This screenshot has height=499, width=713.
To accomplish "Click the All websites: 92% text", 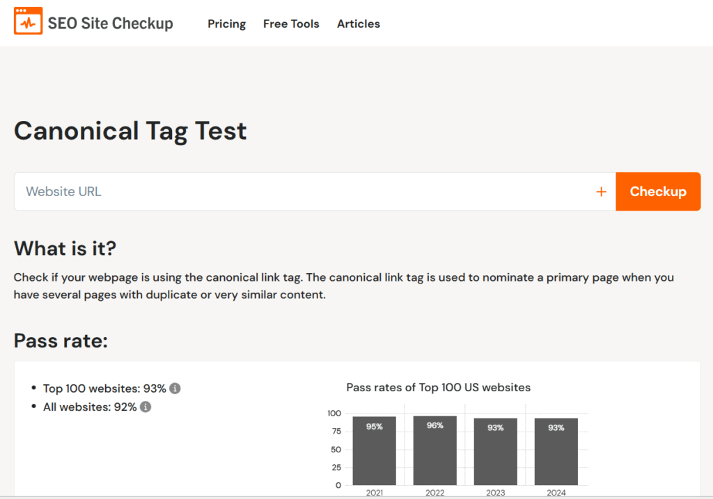I will [90, 407].
